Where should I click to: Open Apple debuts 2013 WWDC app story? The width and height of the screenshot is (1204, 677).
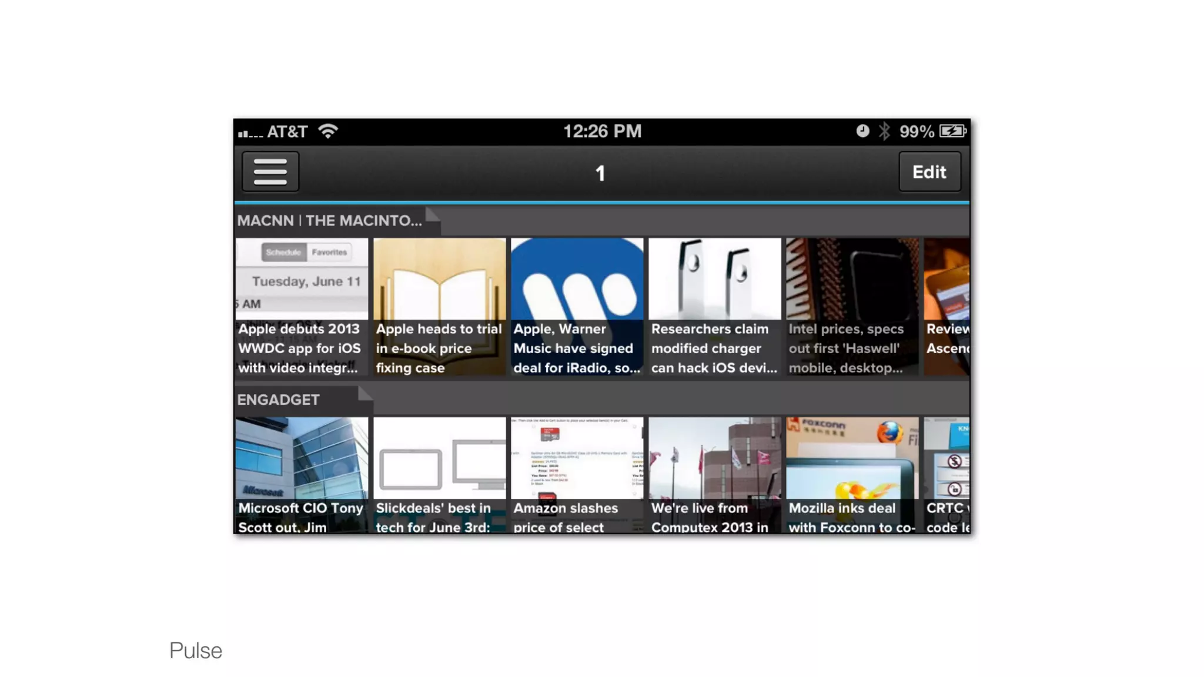coord(302,307)
